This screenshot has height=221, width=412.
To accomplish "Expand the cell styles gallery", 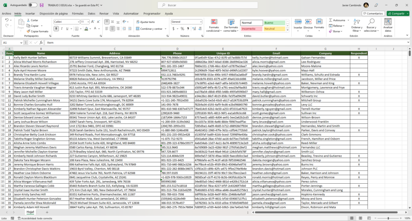I will (288, 30).
